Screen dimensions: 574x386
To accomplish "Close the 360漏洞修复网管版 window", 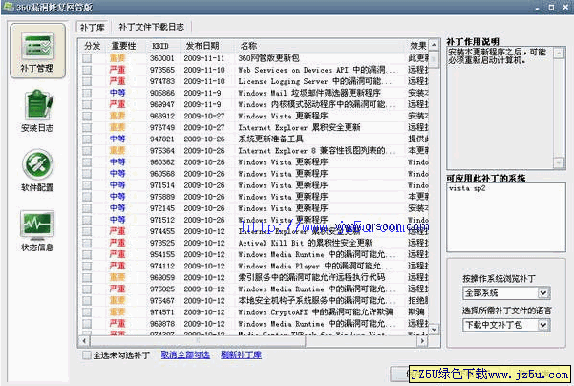I will click(565, 8).
